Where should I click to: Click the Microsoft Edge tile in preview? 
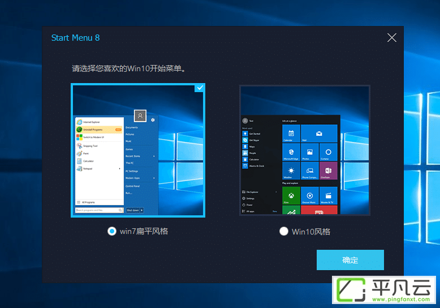291,152
